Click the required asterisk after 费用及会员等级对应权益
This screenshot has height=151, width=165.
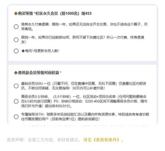tap(61, 72)
